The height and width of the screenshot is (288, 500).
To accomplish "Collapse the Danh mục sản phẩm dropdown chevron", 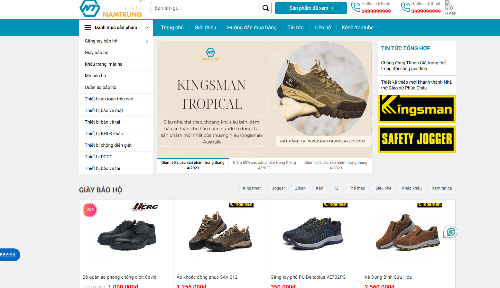I will (x=147, y=28).
